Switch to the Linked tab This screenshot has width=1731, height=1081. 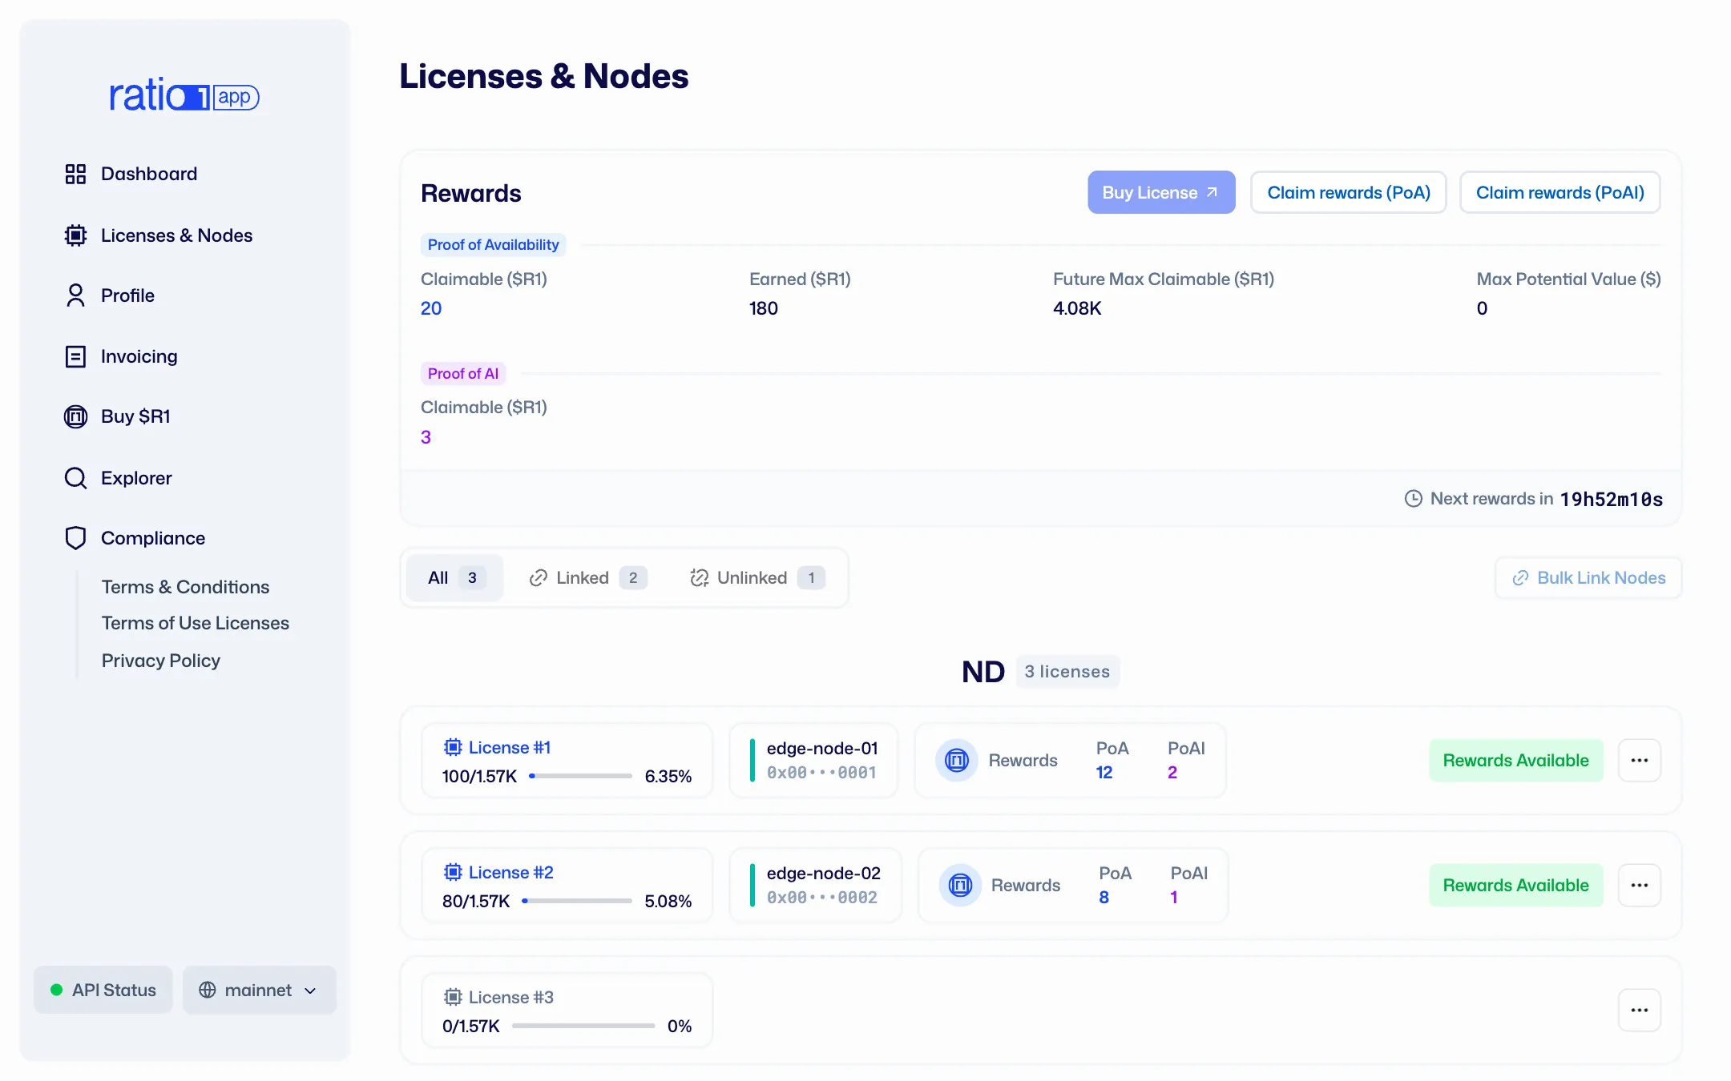pos(588,577)
